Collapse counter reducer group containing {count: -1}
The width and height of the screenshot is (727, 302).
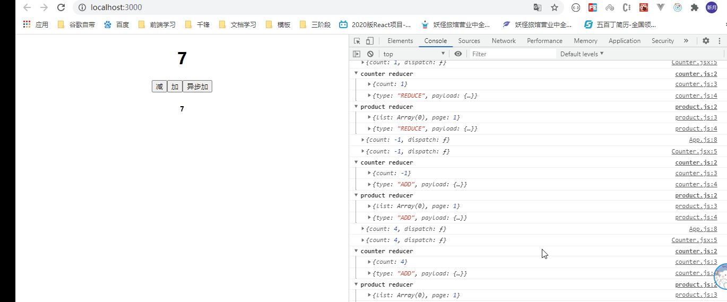[x=357, y=162]
